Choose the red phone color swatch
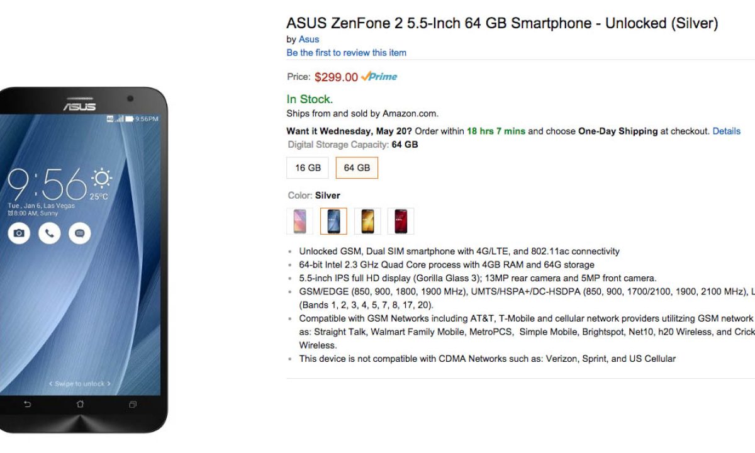 point(401,221)
